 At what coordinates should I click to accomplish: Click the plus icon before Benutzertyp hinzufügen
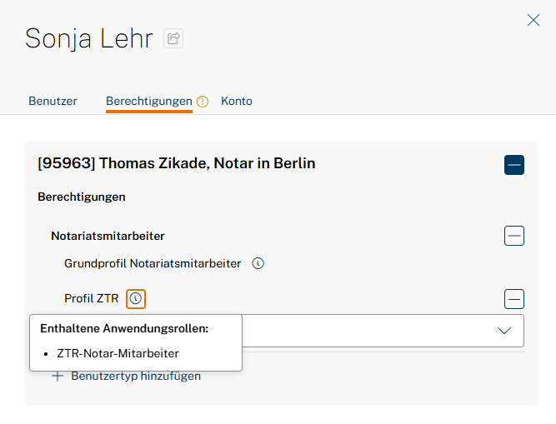coord(58,376)
